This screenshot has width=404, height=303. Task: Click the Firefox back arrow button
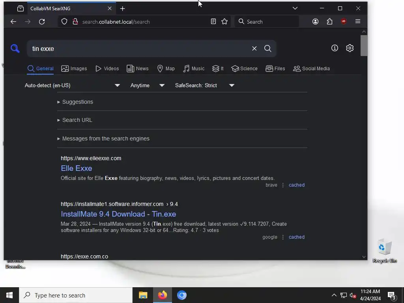pyautogui.click(x=13, y=22)
